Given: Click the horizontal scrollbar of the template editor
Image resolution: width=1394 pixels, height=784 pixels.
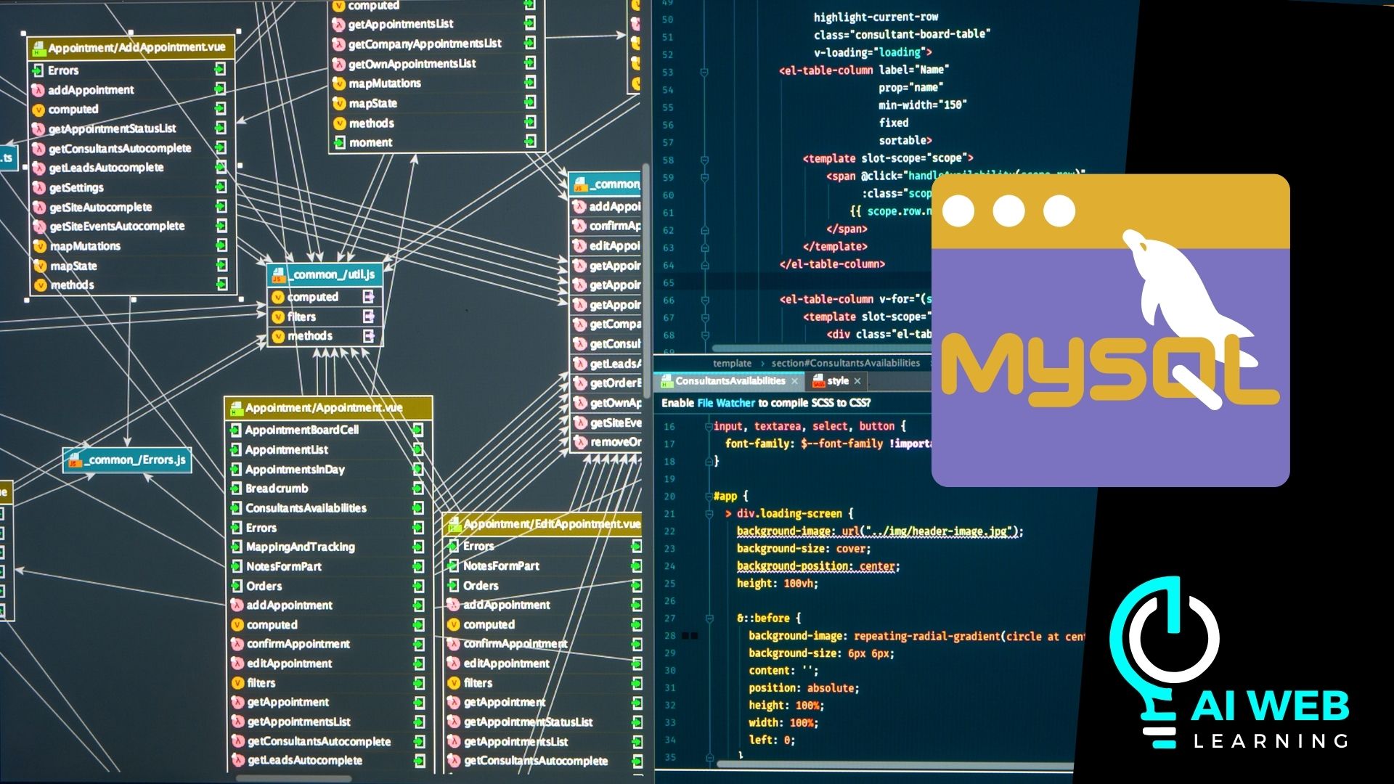Looking at the screenshot, I should point(820,348).
